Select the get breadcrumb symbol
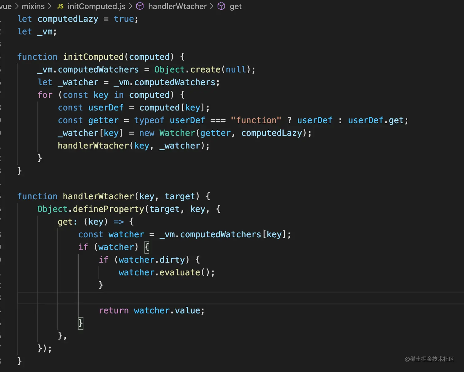 (236, 6)
